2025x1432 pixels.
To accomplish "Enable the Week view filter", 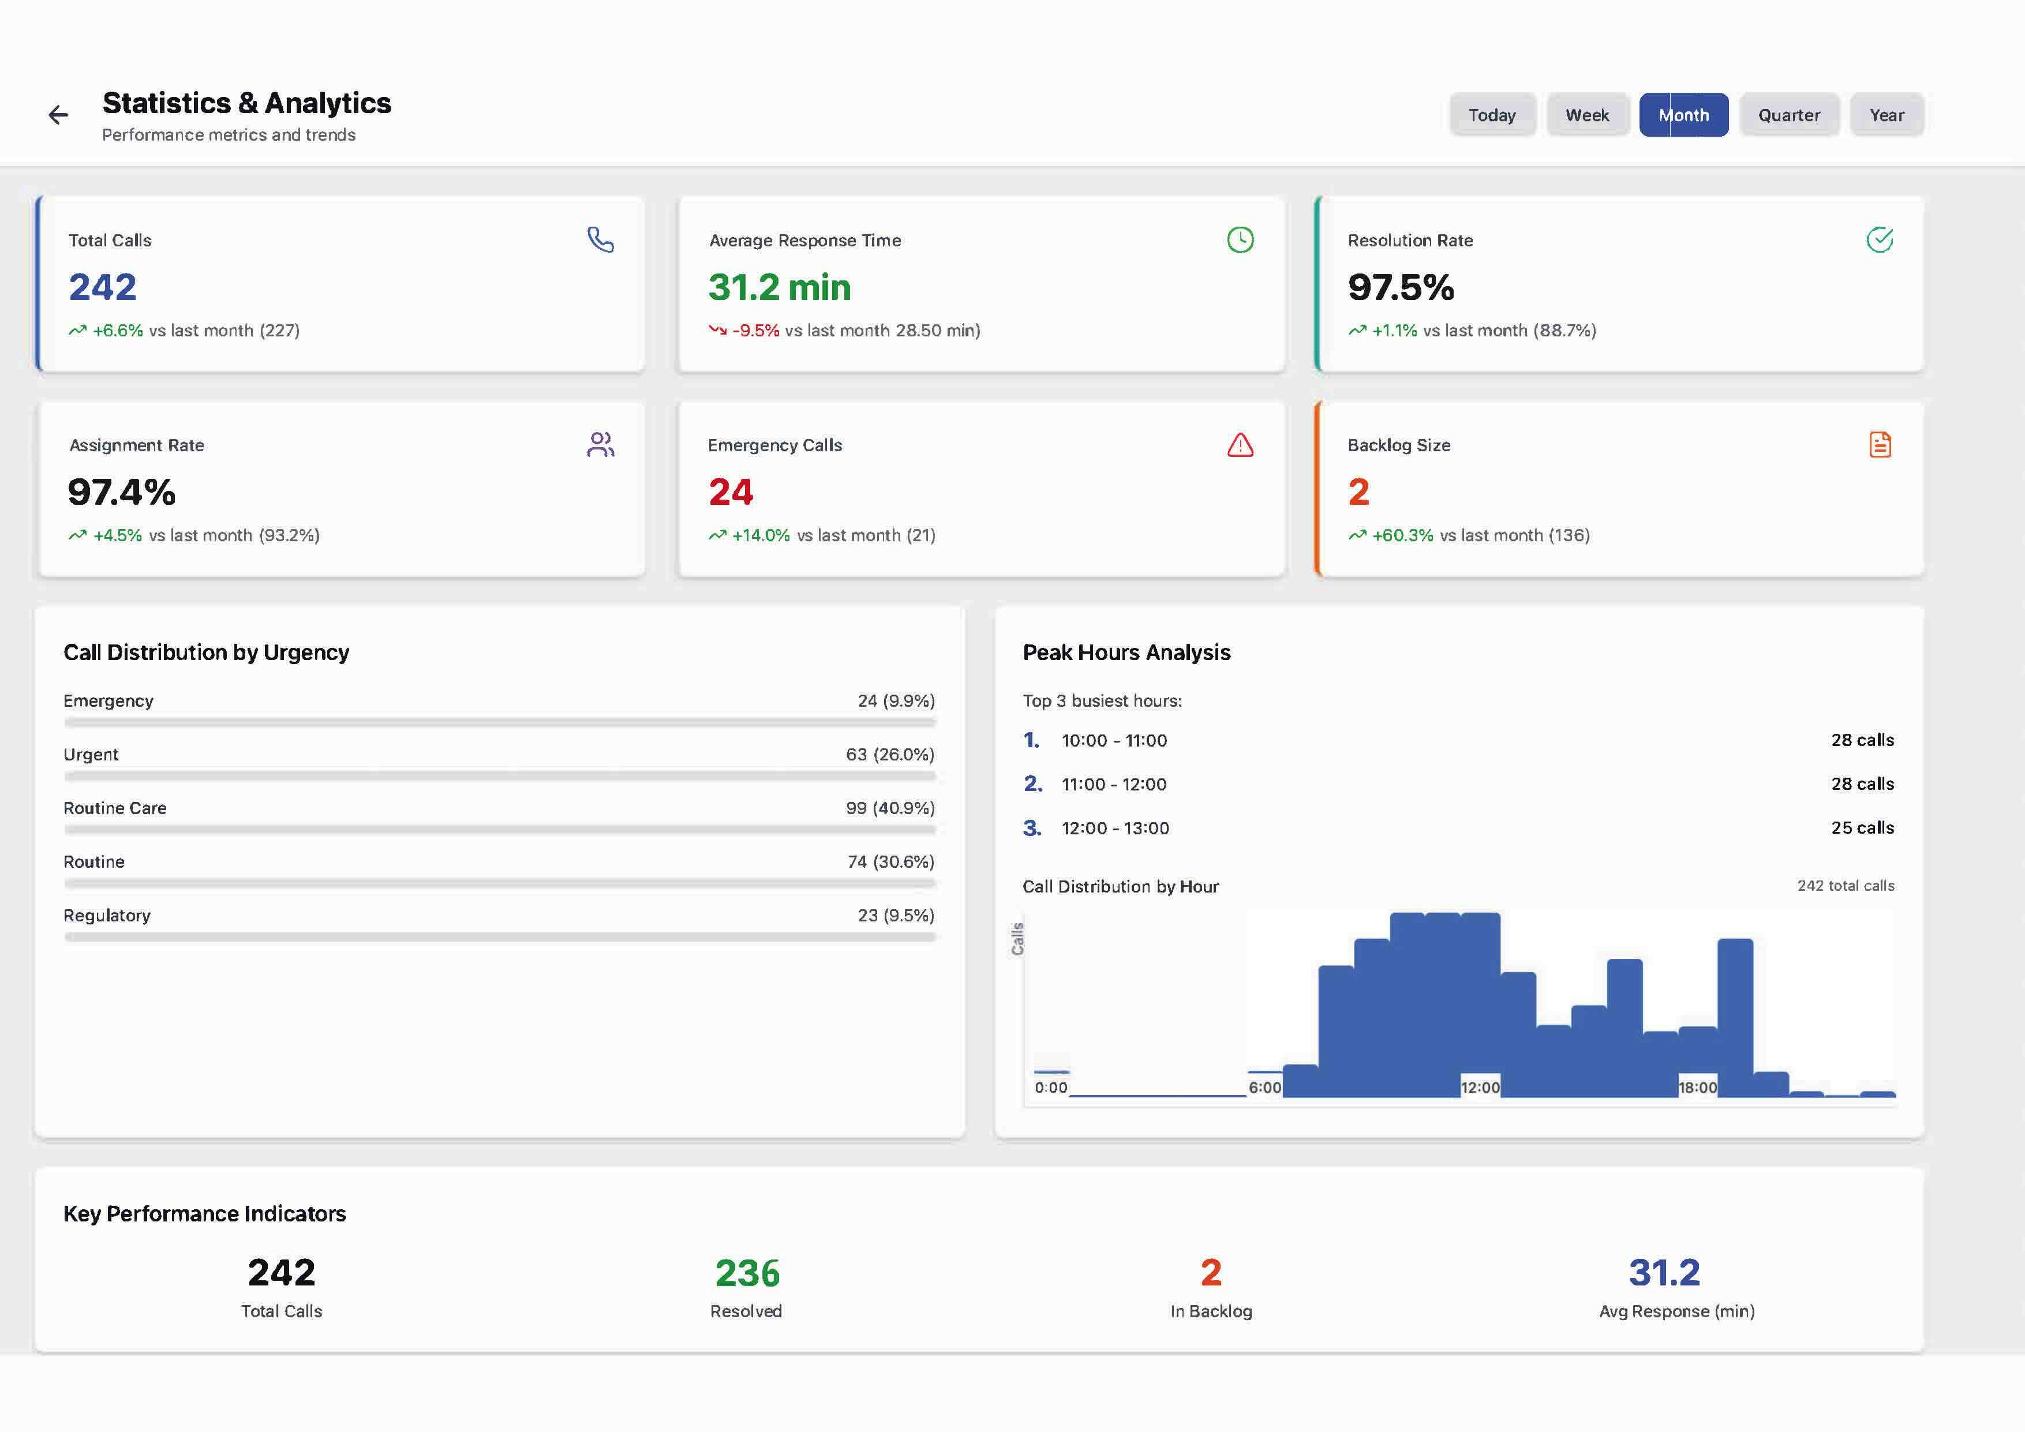I will pyautogui.click(x=1588, y=115).
